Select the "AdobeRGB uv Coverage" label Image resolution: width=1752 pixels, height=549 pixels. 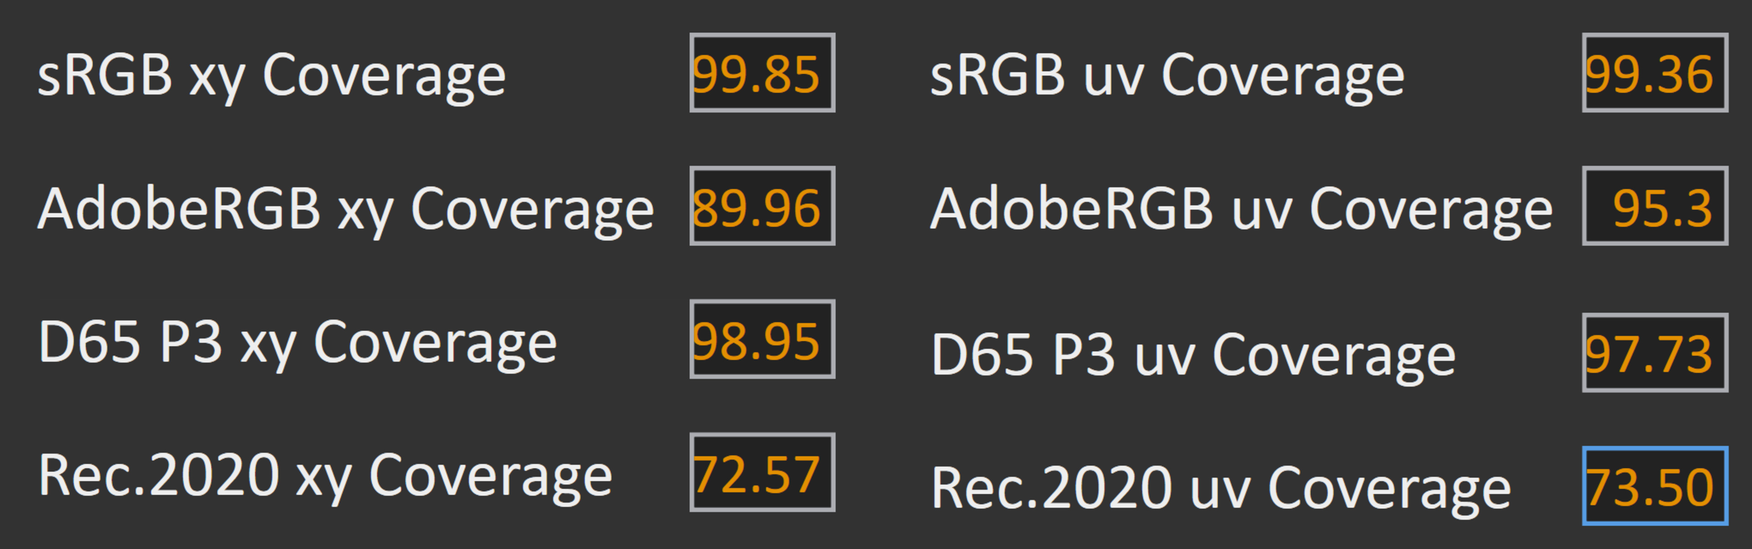coord(1241,208)
